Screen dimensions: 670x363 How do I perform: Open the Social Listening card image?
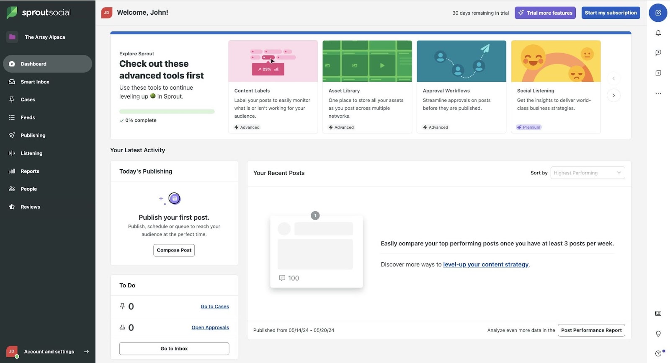click(x=556, y=61)
